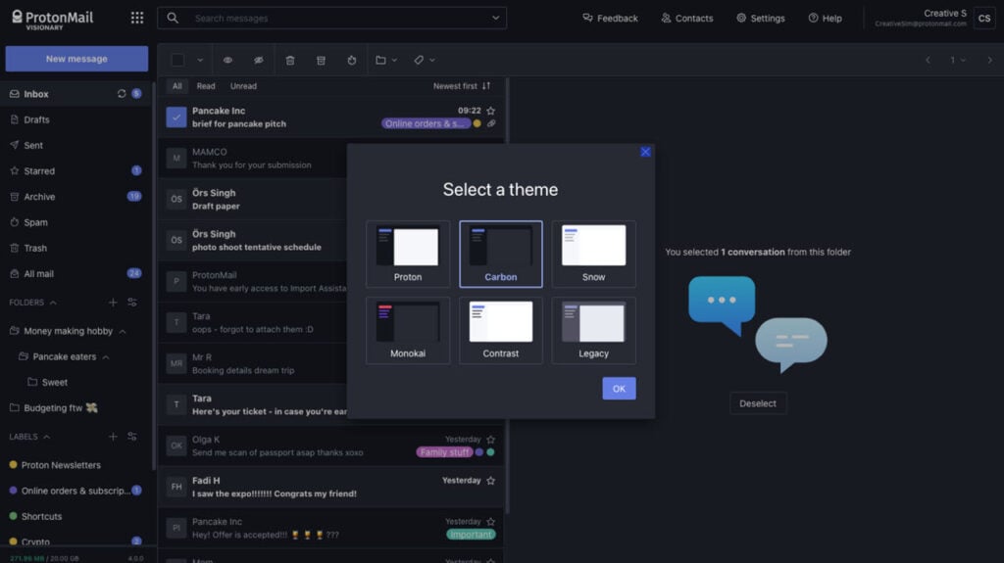Collapse the LABELS section
1004x563 pixels.
click(47, 437)
